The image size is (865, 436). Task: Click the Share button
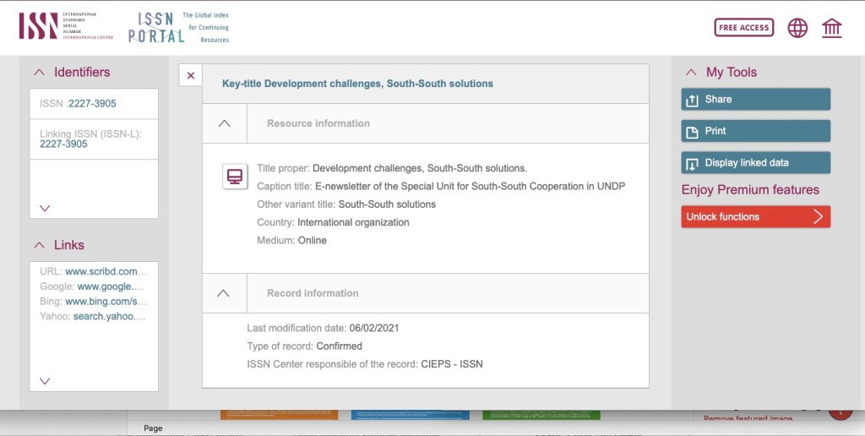click(x=755, y=100)
